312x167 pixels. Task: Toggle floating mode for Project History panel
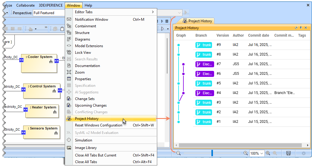pyautogui.click(x=296, y=28)
